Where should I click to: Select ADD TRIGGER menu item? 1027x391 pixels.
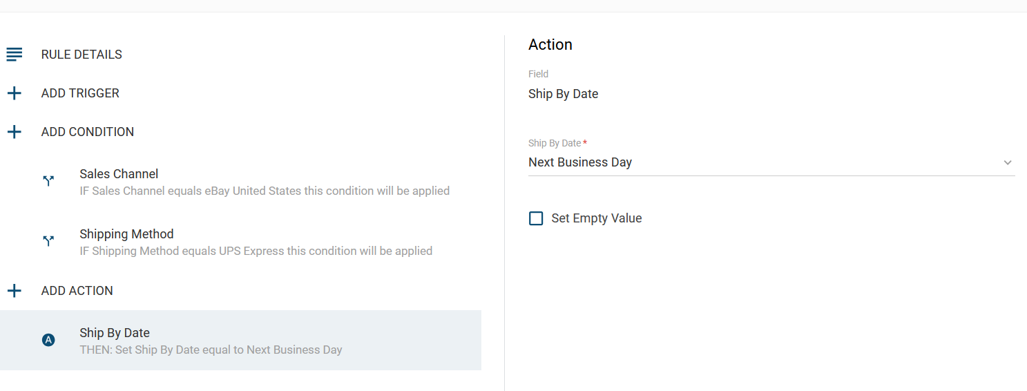[x=80, y=93]
